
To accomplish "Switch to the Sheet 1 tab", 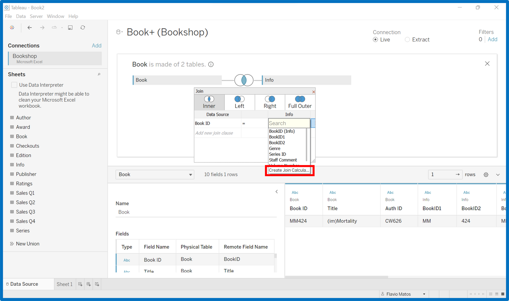I will click(x=64, y=284).
